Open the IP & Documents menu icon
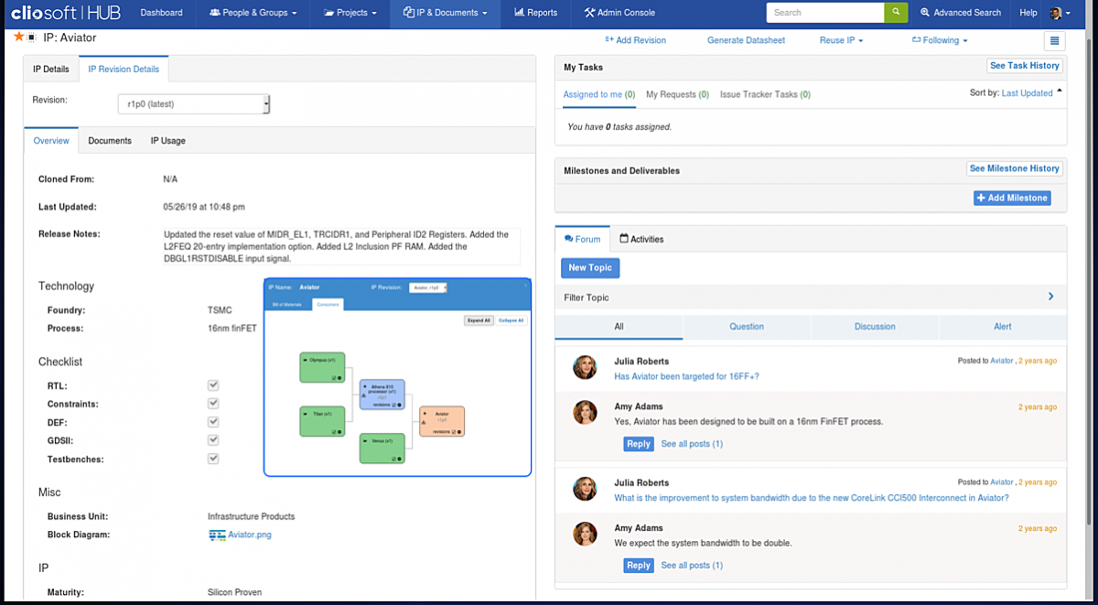 (407, 13)
